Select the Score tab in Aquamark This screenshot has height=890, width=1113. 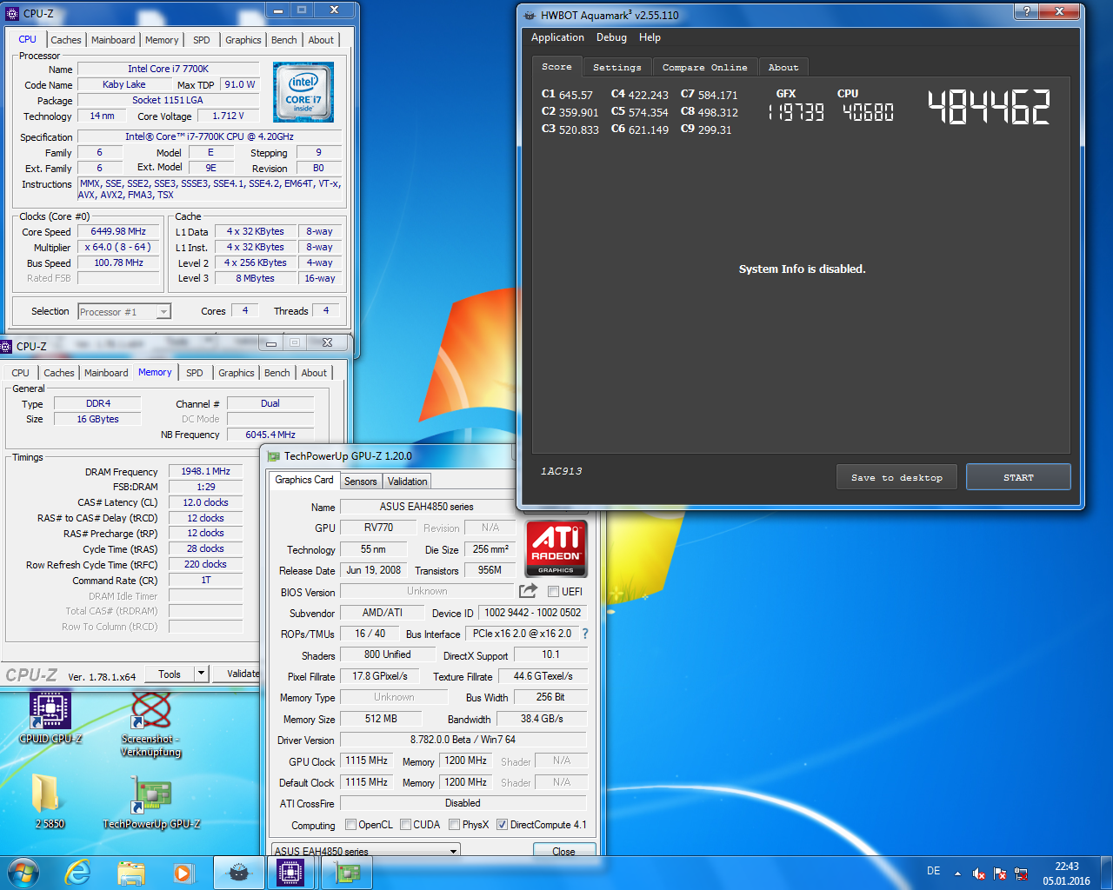point(556,66)
